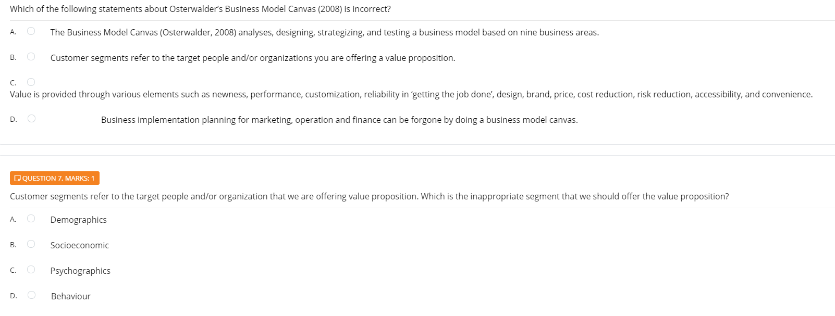Select the Socioeconomic radio button
This screenshot has height=316, width=835.
point(31,244)
